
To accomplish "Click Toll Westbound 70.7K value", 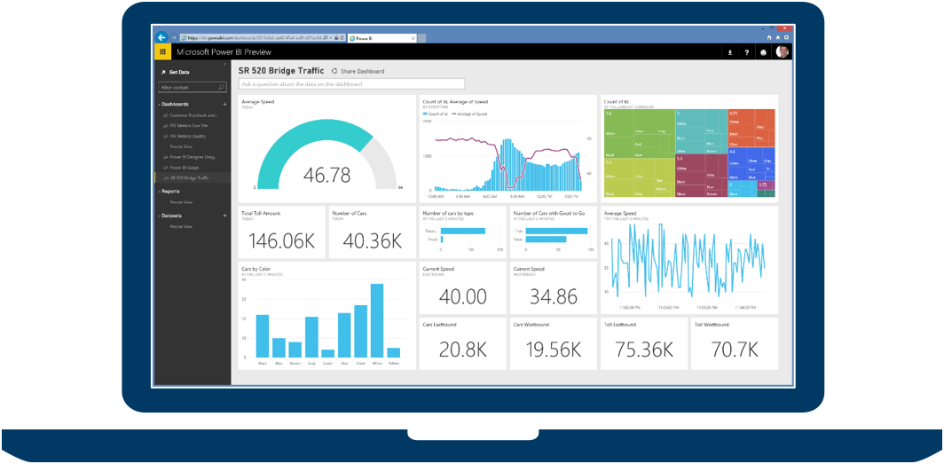I will pyautogui.click(x=734, y=350).
